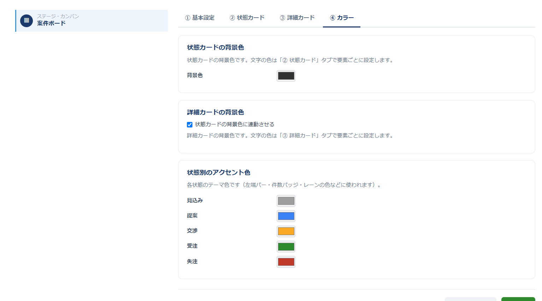The height and width of the screenshot is (301, 542).
Task: Select the 案件ボード sidebar item
Action: (92, 21)
